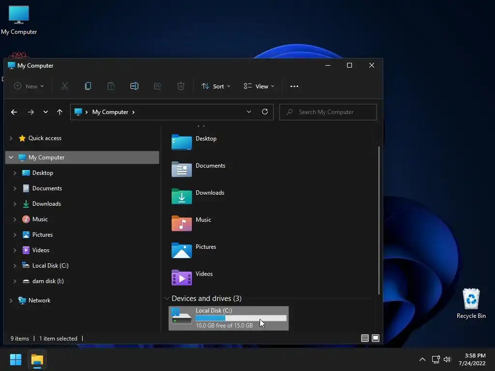Expand Desktop node in navigation tree
Screen dimensions: 495x371
click(15, 173)
